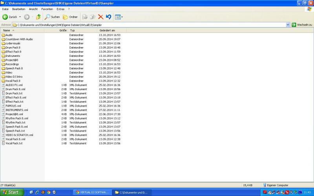Select the Effect Pack.txt file
314x196 pixels.
click(13, 102)
